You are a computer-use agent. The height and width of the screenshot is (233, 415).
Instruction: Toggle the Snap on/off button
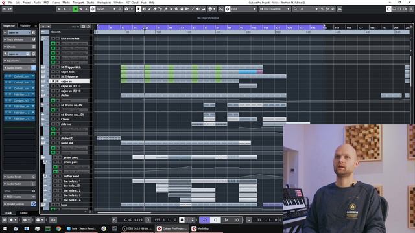click(x=228, y=9)
